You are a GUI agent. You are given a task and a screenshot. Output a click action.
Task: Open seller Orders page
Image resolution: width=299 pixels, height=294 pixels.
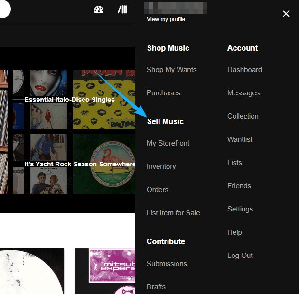point(157,190)
